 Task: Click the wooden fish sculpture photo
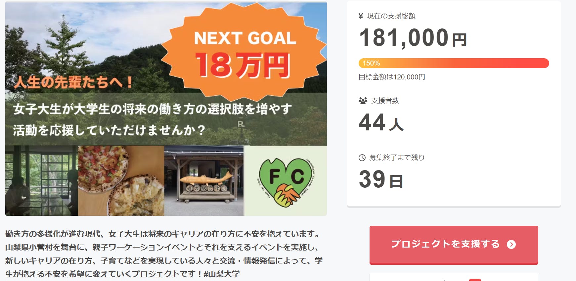coord(204,181)
